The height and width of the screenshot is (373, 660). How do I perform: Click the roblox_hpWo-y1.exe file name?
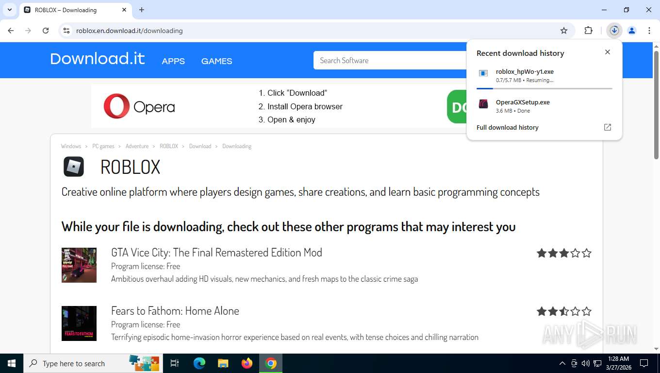click(x=525, y=72)
